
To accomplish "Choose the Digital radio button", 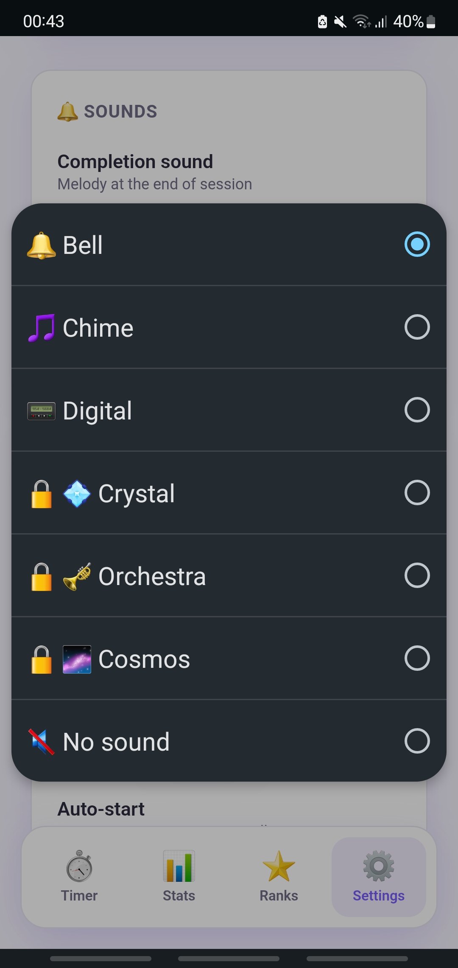I will coord(417,410).
